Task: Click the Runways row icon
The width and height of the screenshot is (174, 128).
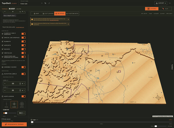Action: (x=3, y=41)
